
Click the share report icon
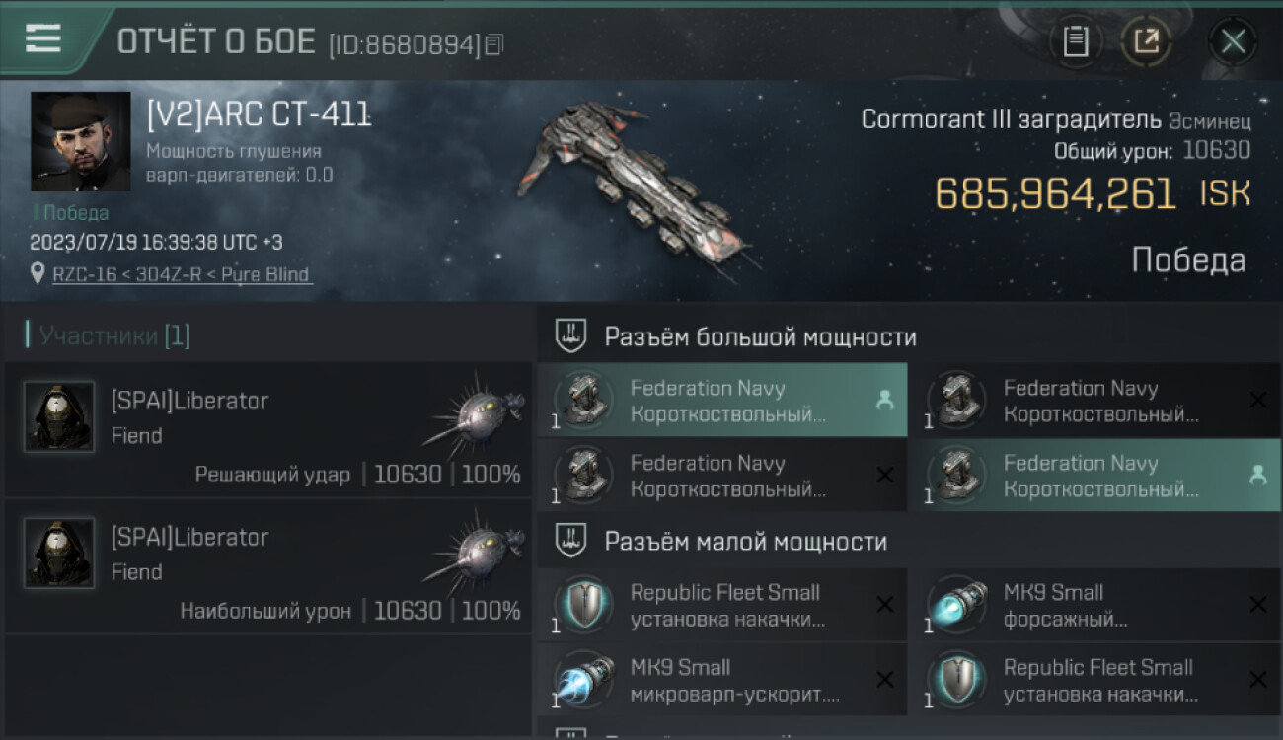[x=1146, y=41]
